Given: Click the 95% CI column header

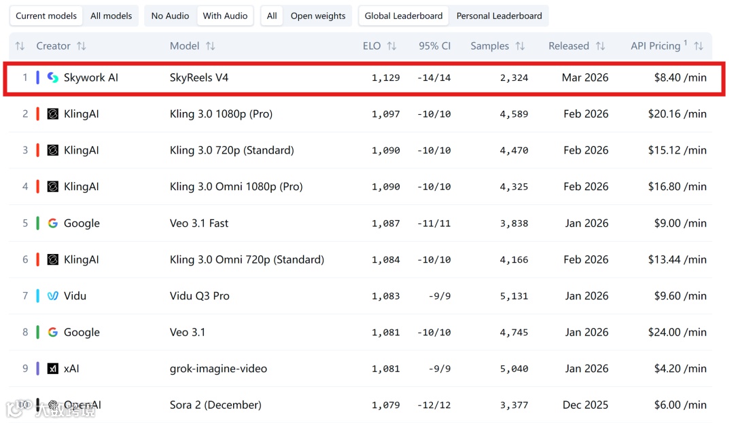Looking at the screenshot, I should point(434,45).
